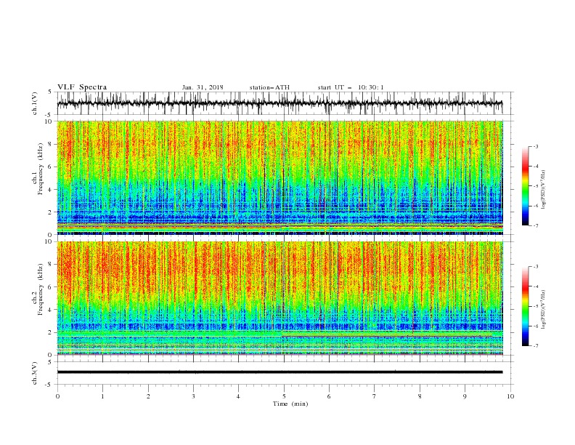The image size is (575, 445).
Task: Click the "-3" tick on ch.2 colorbar
Action: click(536, 267)
